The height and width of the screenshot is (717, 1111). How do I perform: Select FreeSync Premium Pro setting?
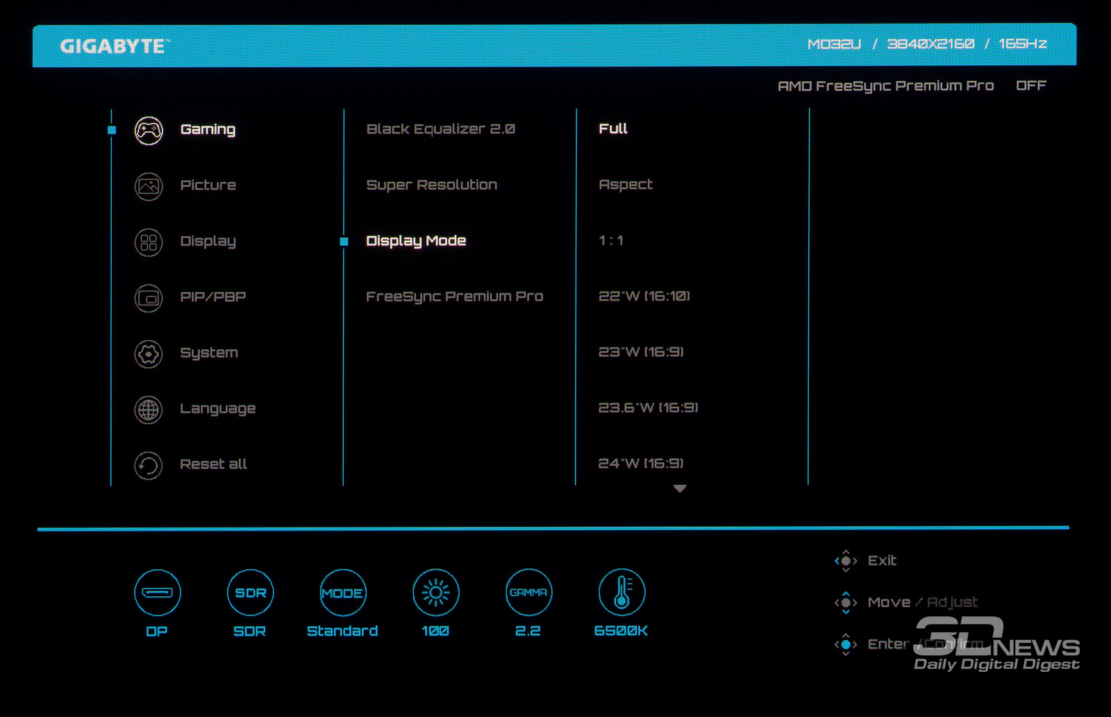454,296
